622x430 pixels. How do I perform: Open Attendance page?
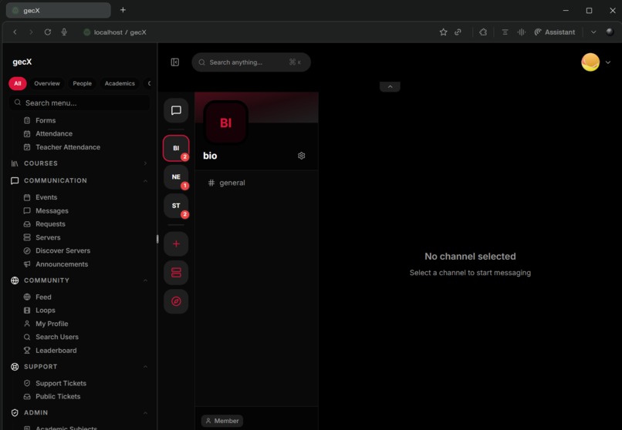(54, 134)
